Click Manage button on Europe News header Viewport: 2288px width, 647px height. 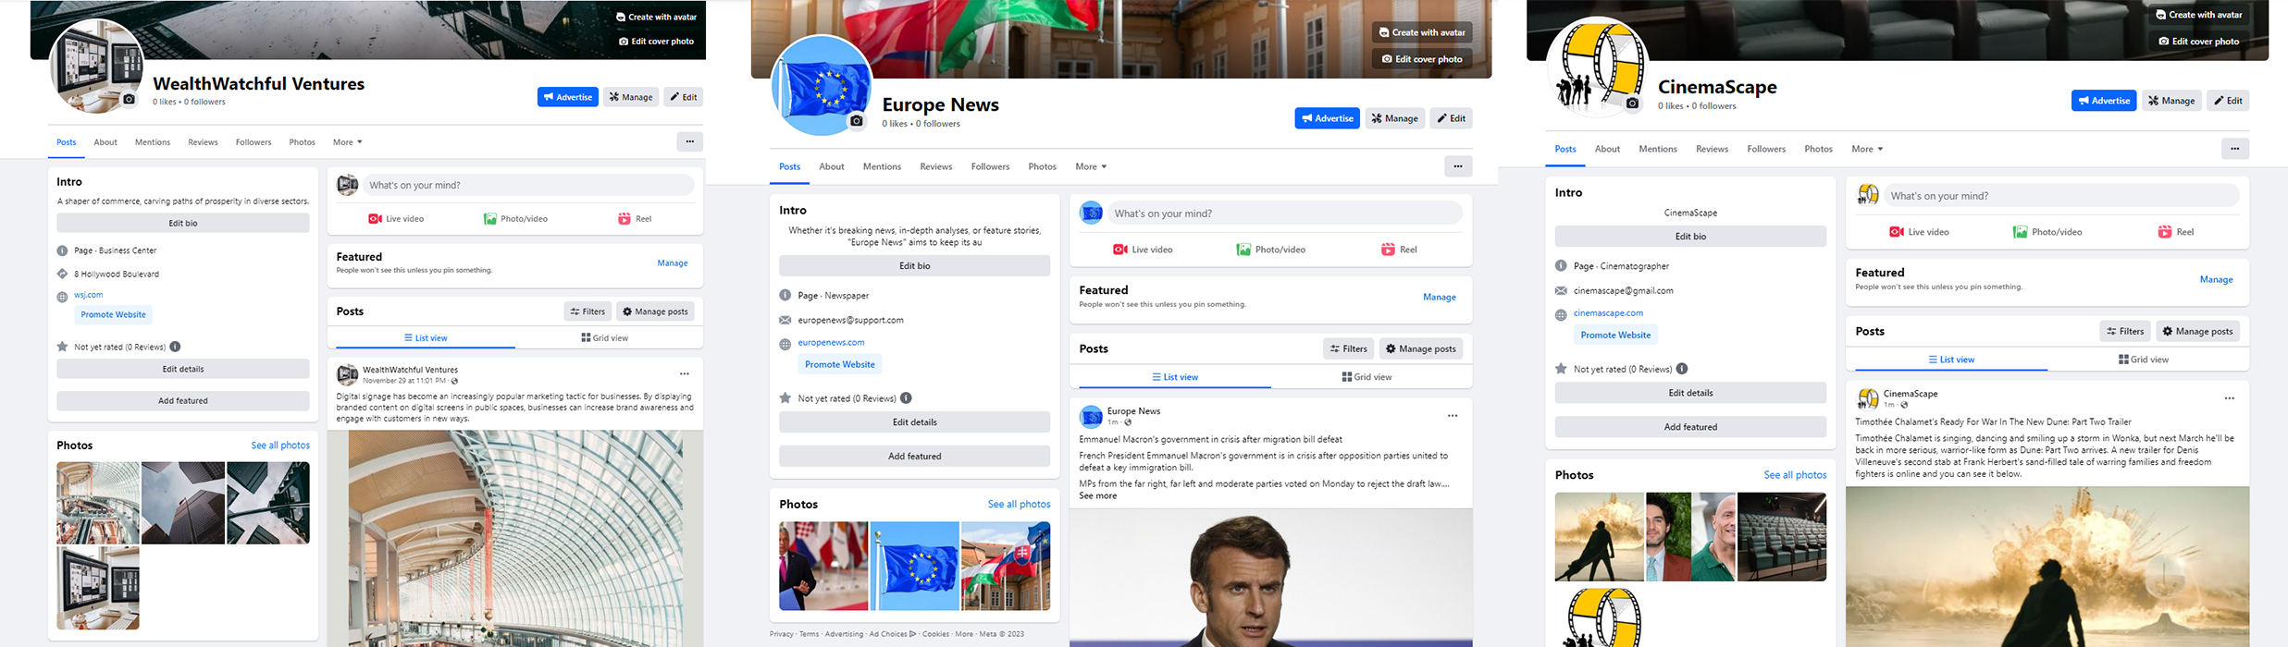coord(1394,118)
